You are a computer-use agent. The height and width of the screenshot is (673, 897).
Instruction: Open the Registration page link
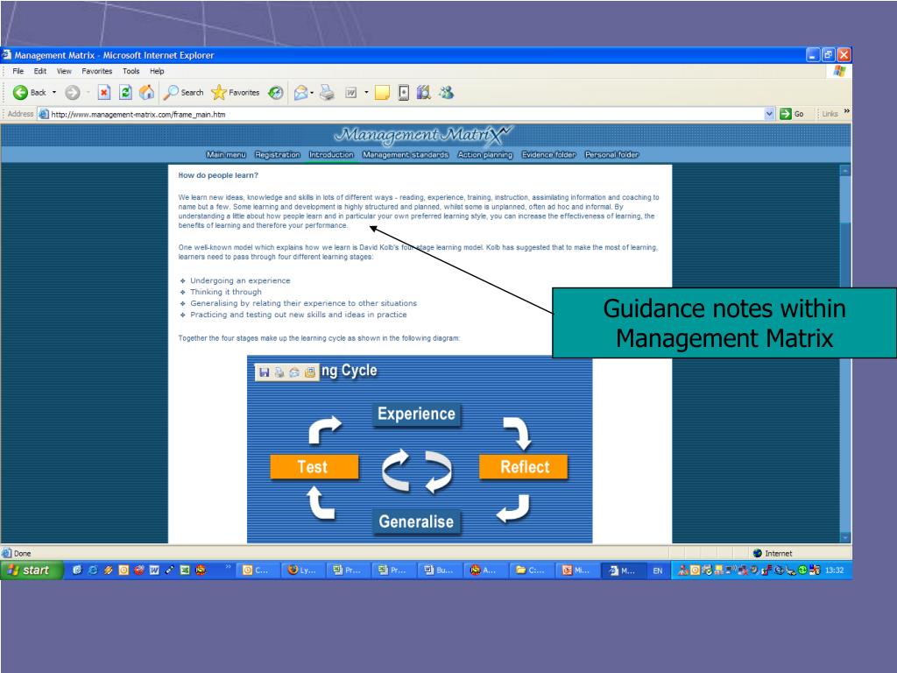[x=278, y=154]
